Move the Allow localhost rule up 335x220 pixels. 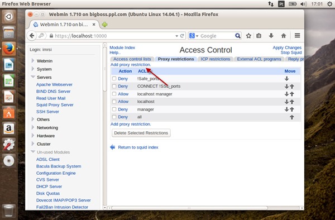292,102
